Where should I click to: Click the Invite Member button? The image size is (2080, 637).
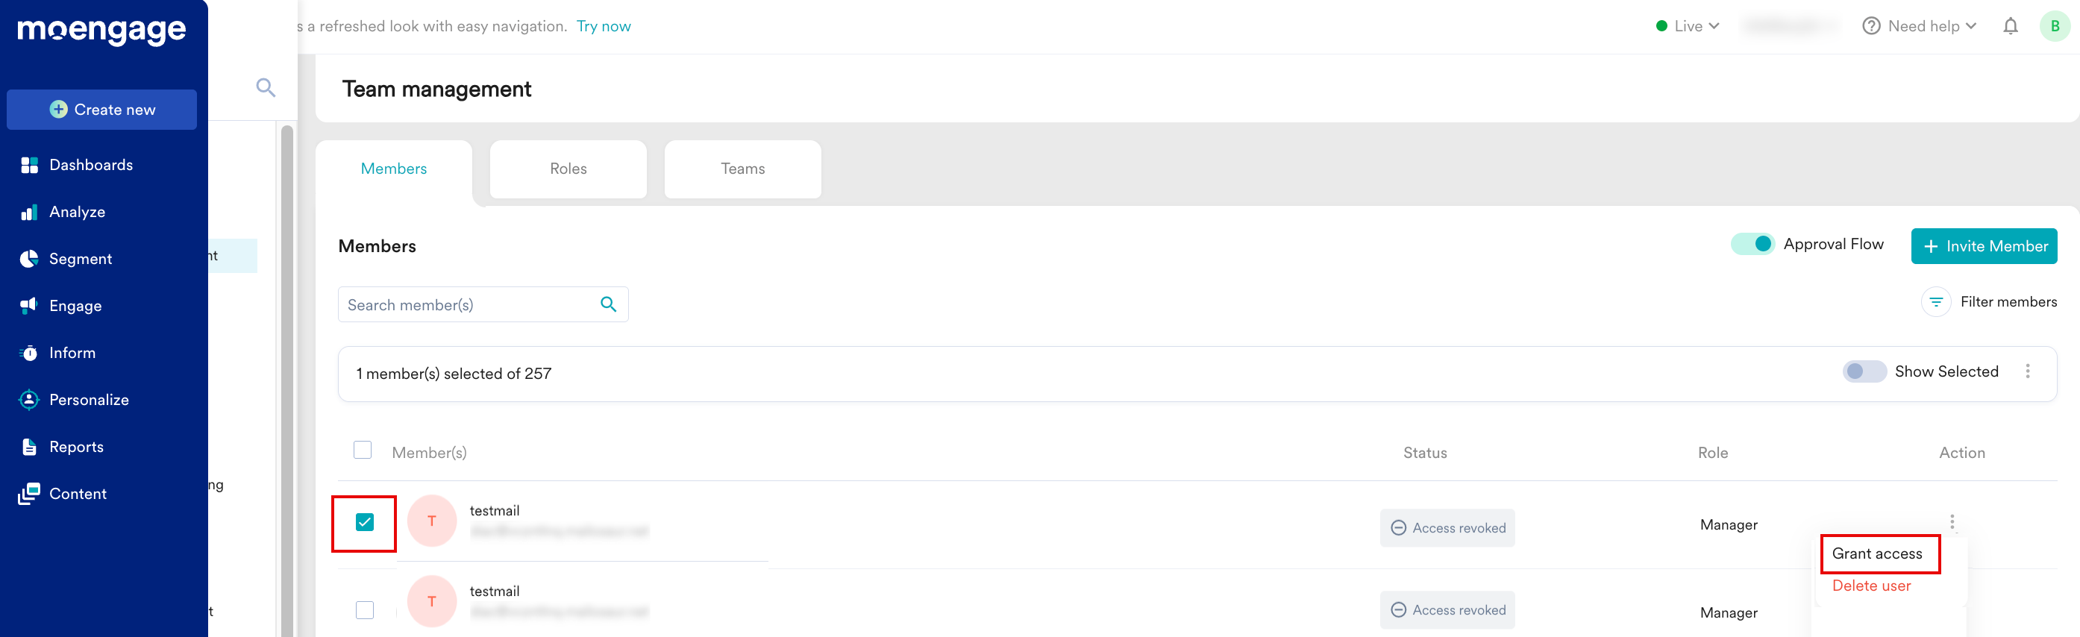[1983, 246]
